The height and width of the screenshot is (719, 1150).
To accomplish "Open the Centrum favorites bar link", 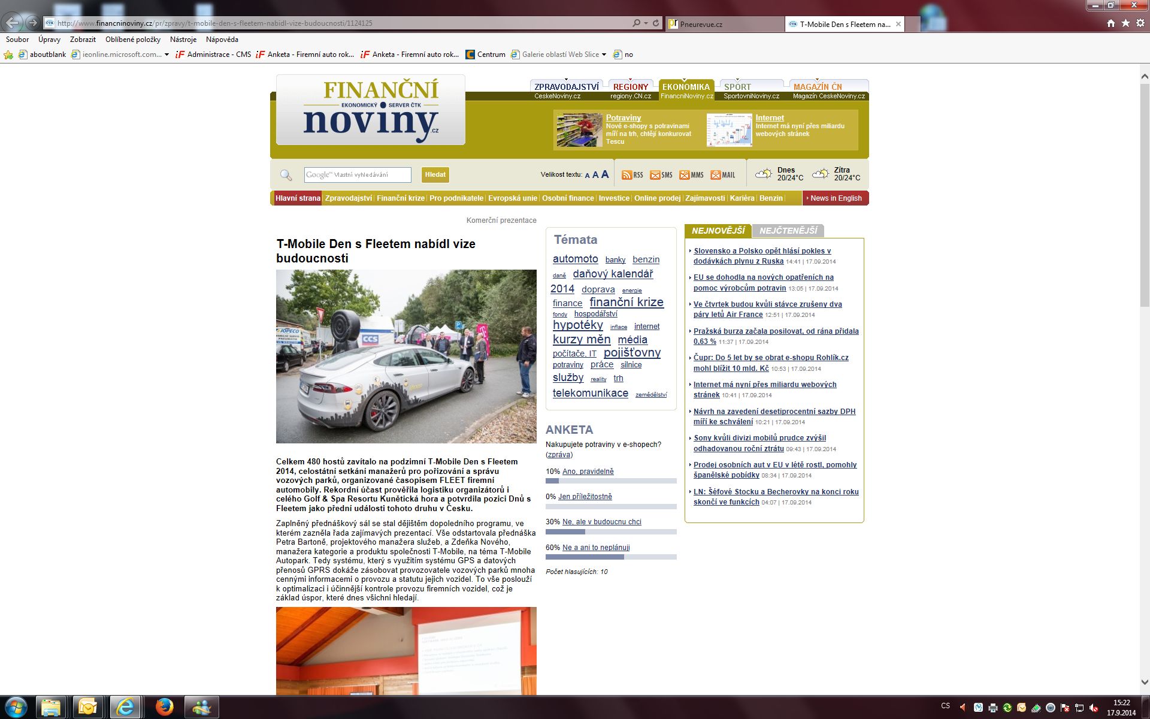I will click(x=486, y=55).
